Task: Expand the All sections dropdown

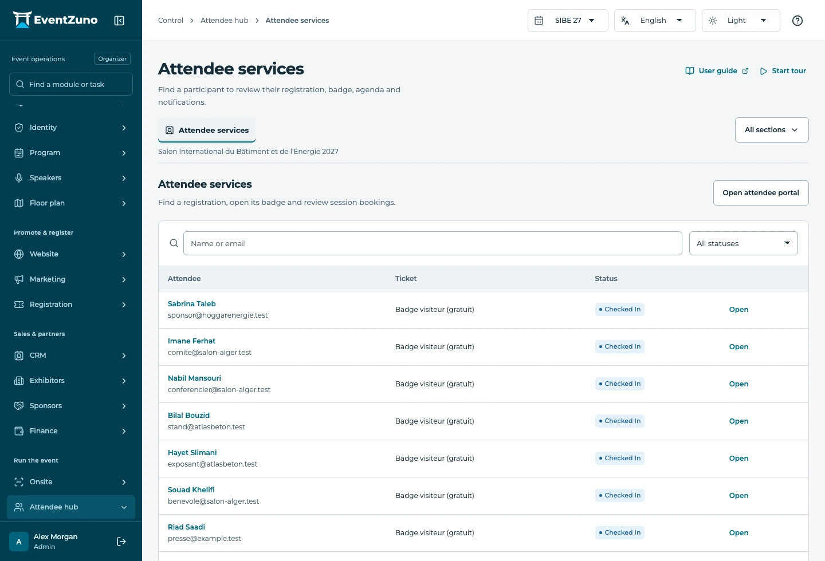Action: click(x=772, y=130)
